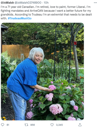View the 3,345 likes count

tap(59, 125)
